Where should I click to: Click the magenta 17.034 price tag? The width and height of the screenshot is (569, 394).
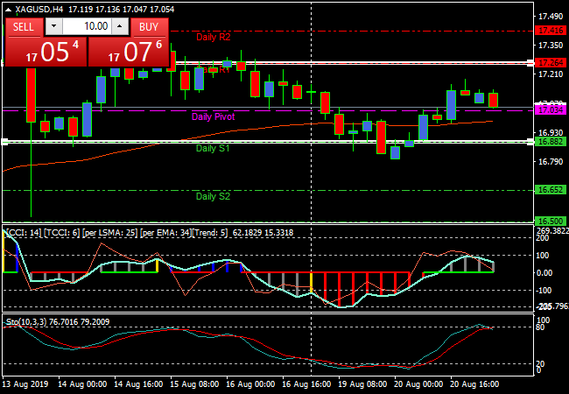click(550, 111)
